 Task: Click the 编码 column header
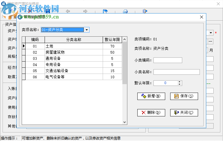(x=35, y=40)
